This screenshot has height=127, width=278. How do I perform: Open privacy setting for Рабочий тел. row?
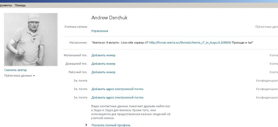[274, 72]
